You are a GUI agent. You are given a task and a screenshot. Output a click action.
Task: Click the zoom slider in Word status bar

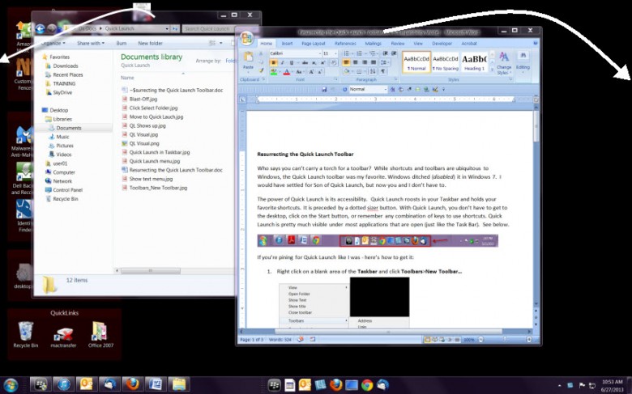click(x=505, y=340)
